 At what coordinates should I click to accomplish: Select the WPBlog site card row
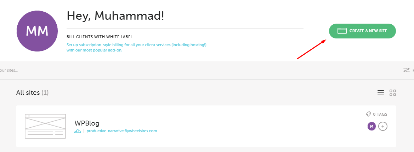coord(206,126)
